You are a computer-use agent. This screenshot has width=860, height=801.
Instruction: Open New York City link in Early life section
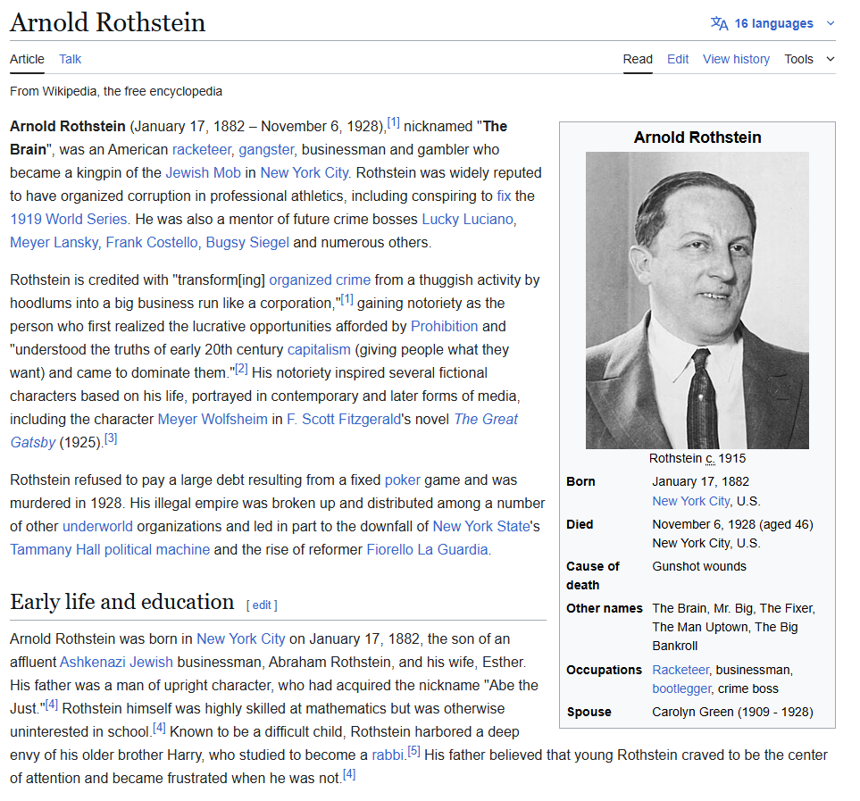241,639
